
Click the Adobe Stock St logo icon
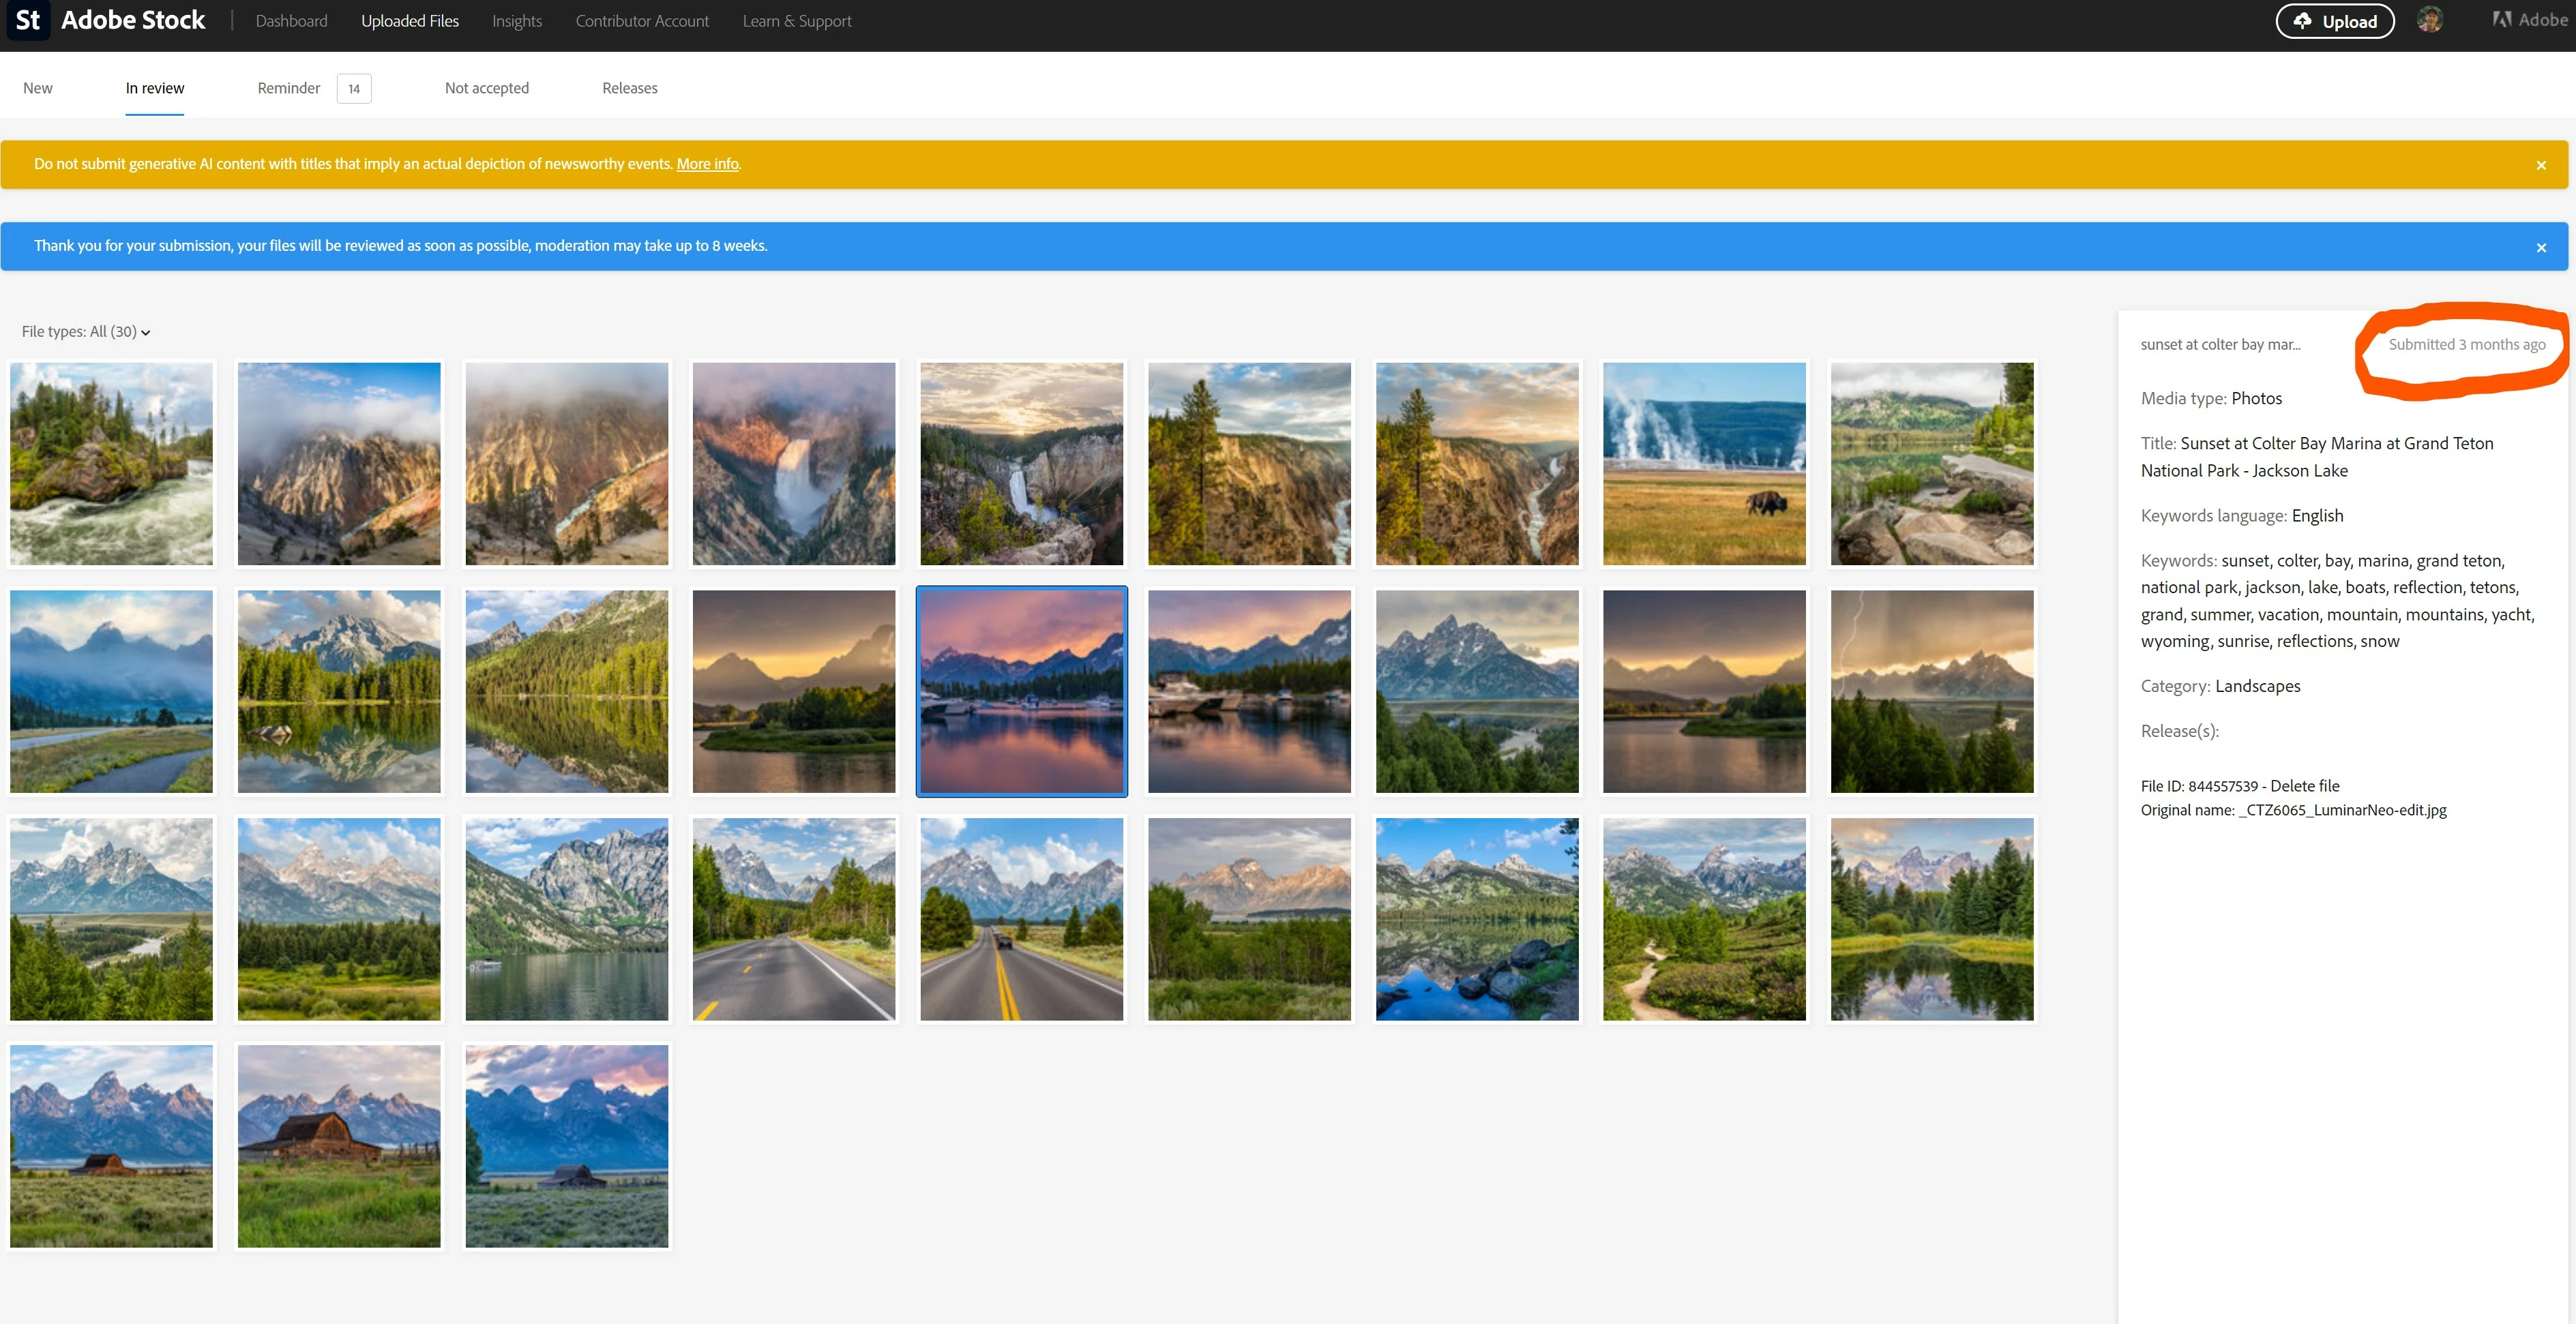(28, 21)
